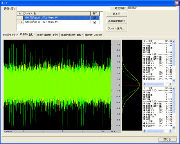Image resolution: width=180 pixels, height=144 pixels.
Task: Toggle display checkbox for file row 1
Action: (95, 18)
